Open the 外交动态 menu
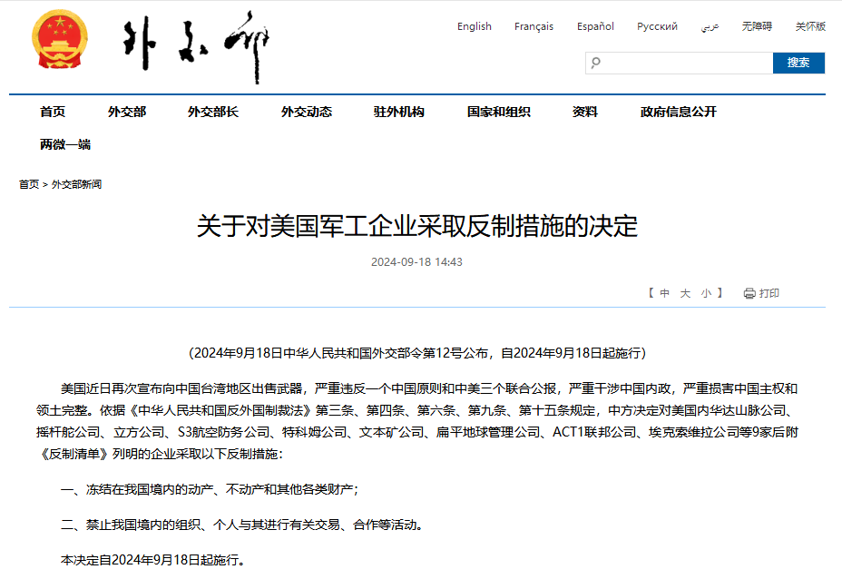 [306, 112]
